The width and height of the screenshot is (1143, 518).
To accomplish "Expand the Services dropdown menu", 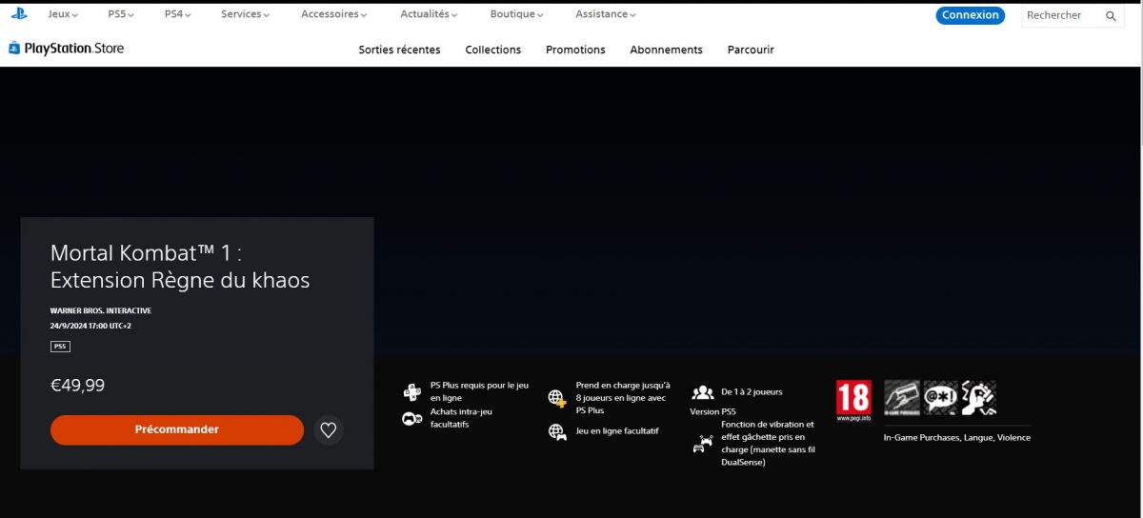I will coord(245,14).
